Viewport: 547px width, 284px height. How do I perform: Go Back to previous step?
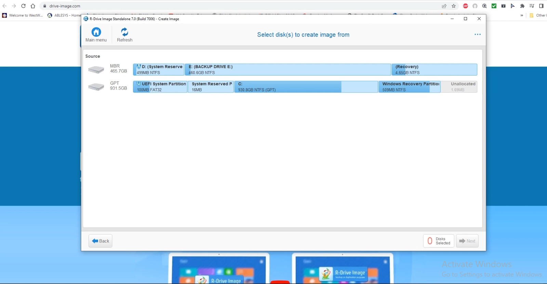(101, 241)
